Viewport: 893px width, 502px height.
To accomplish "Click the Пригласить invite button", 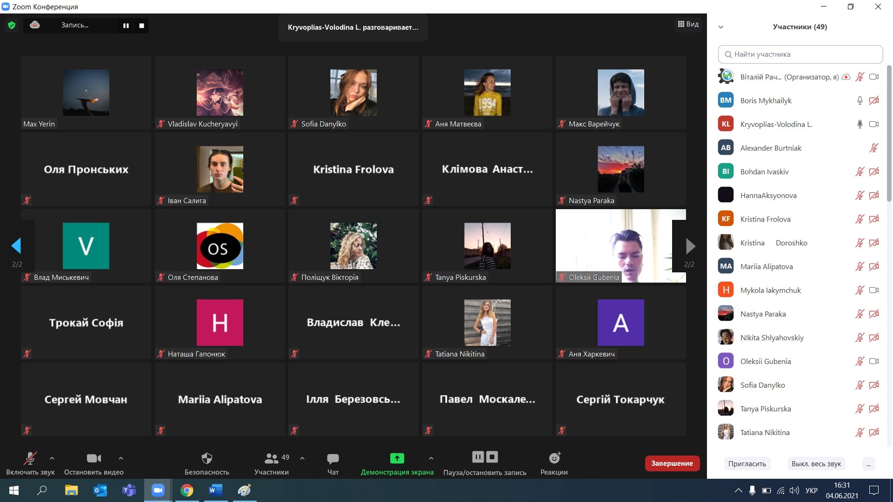I will (x=747, y=463).
